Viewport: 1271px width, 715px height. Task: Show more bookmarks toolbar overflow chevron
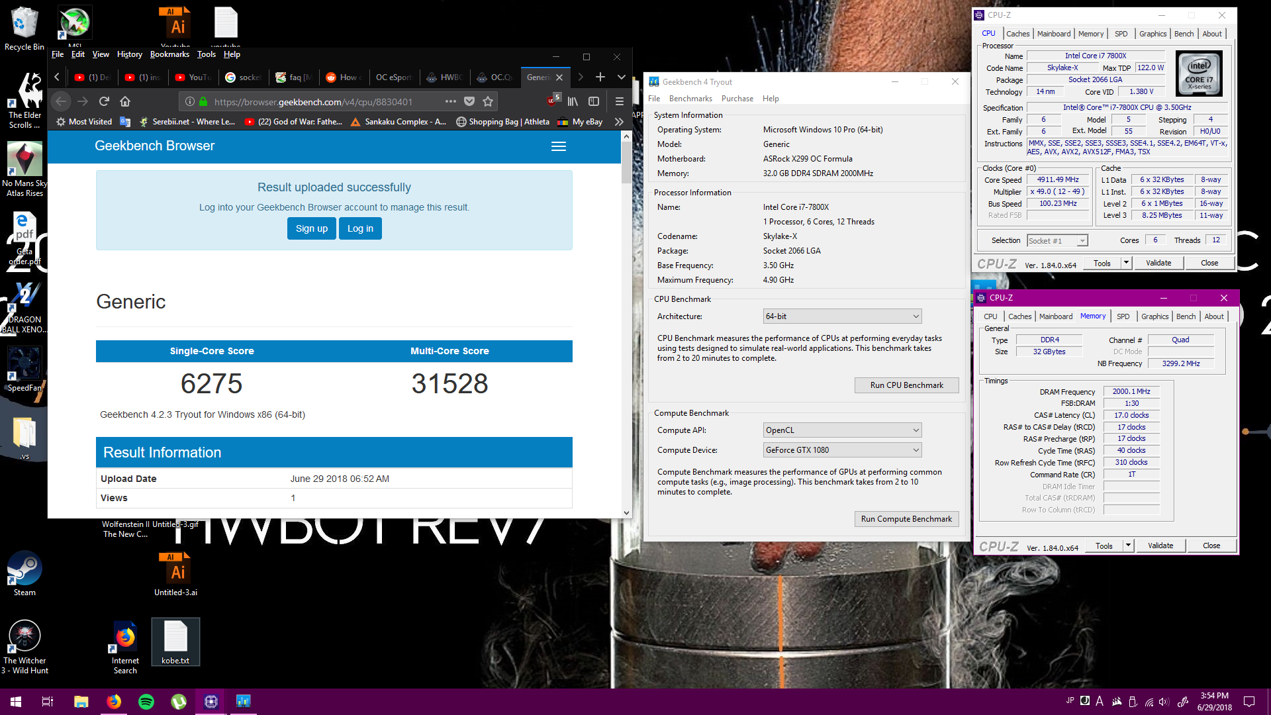(x=619, y=122)
